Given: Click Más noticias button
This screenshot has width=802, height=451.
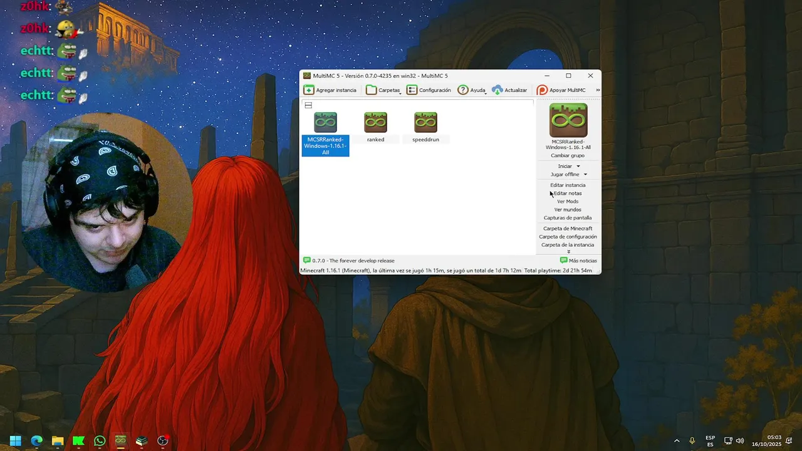Looking at the screenshot, I should 578,261.
